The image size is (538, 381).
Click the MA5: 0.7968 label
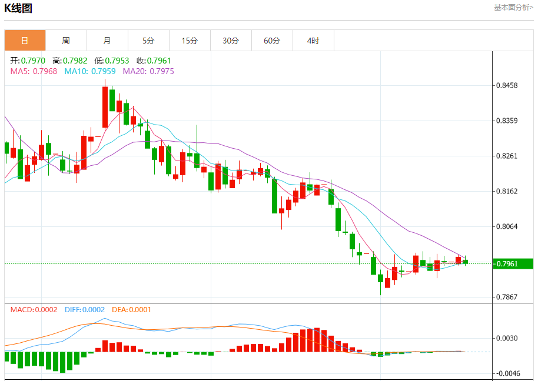pyautogui.click(x=34, y=71)
